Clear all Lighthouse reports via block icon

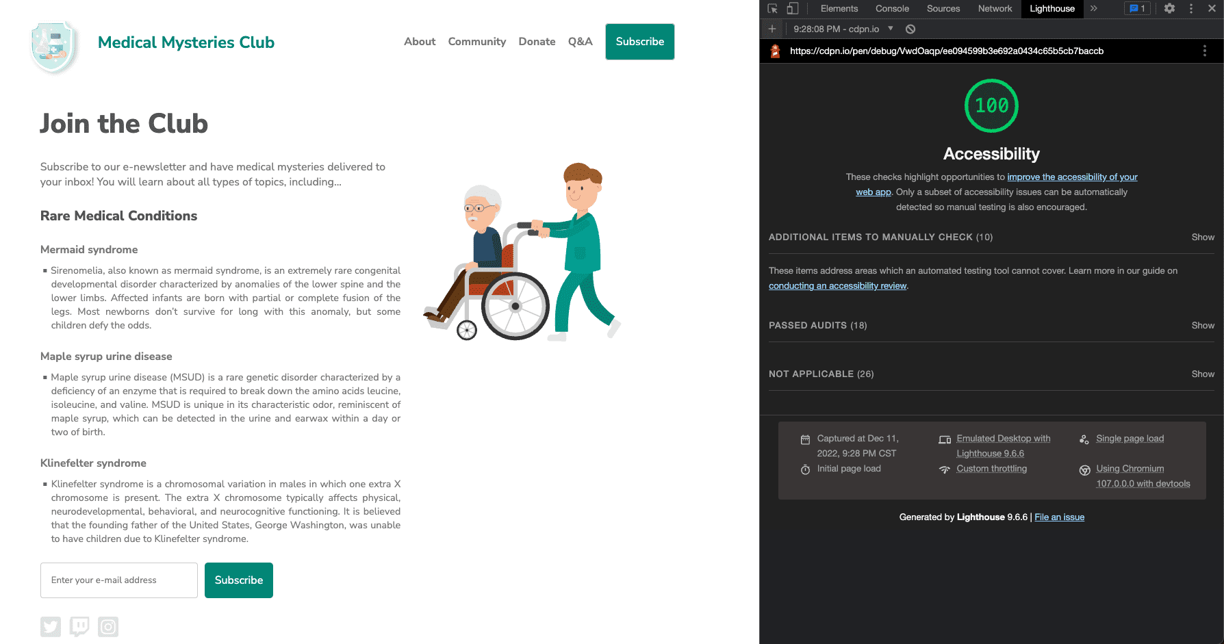910,29
